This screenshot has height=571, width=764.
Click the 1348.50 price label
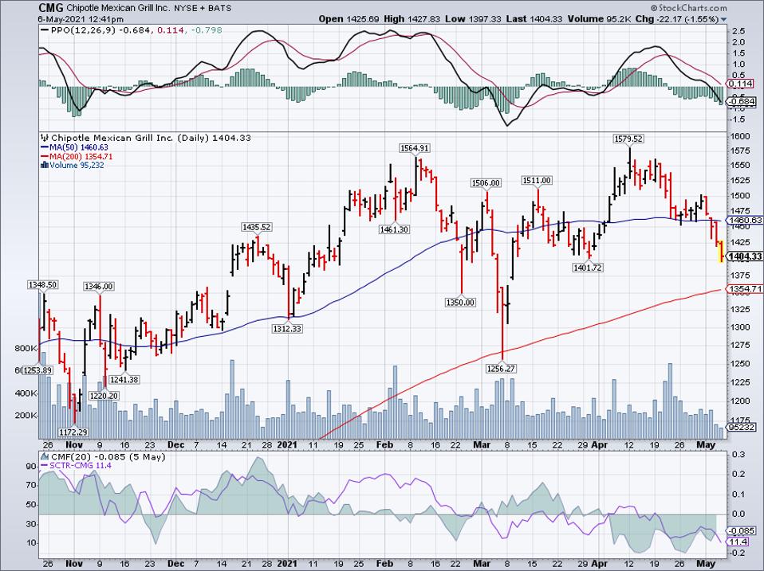tap(42, 284)
